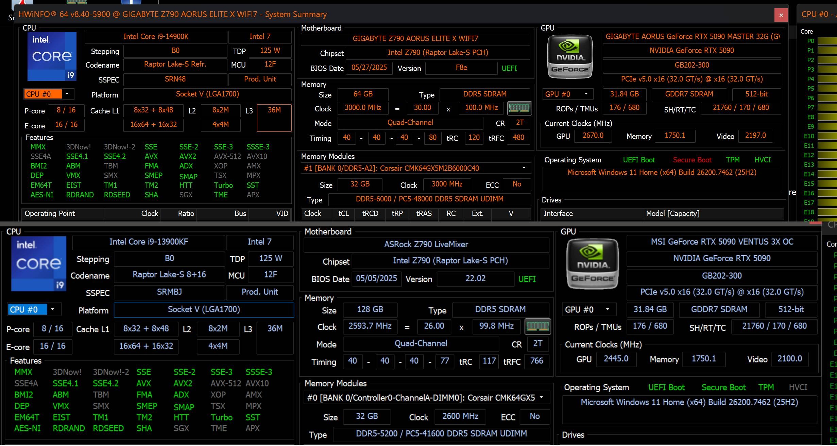Click the Model [Capacity] column header
The width and height of the screenshot is (837, 446).
pos(672,214)
